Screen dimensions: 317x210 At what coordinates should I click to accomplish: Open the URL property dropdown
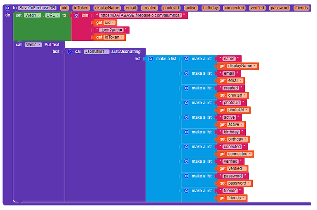[52, 15]
